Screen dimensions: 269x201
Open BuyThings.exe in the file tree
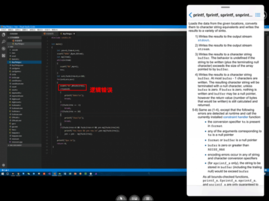pyautogui.click(x=24, y=65)
